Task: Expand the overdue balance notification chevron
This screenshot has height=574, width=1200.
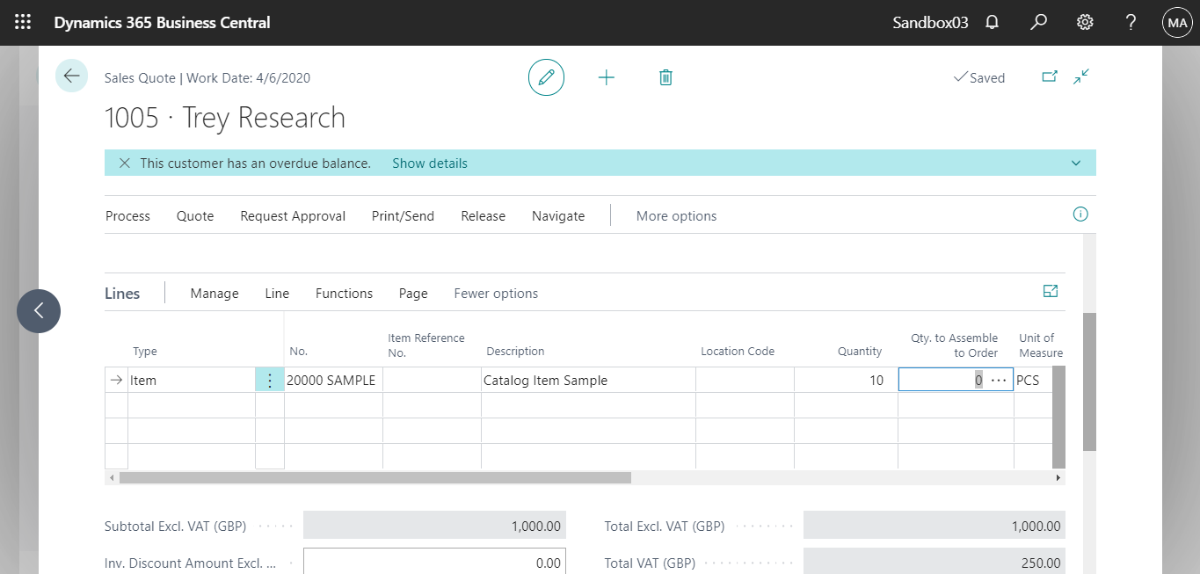Action: 1076,163
